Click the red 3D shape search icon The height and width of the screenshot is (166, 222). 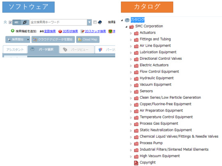point(60,31)
